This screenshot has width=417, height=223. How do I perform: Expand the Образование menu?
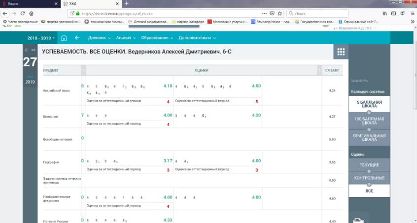(x=157, y=38)
